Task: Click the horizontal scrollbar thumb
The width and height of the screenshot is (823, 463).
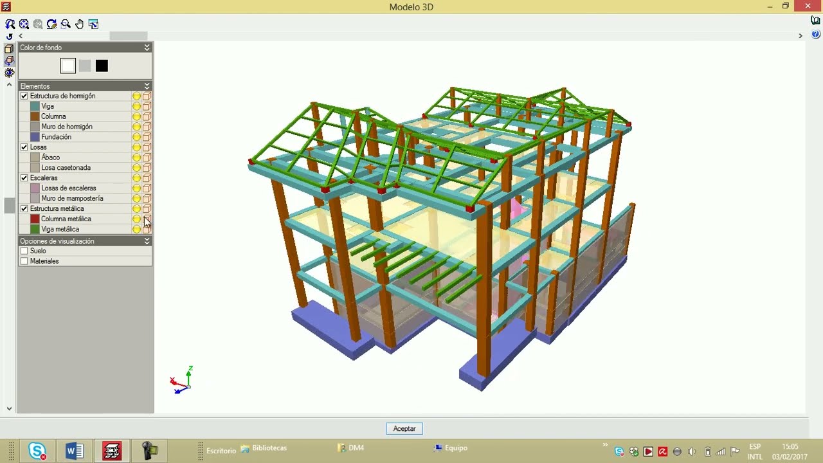Action: 129,36
